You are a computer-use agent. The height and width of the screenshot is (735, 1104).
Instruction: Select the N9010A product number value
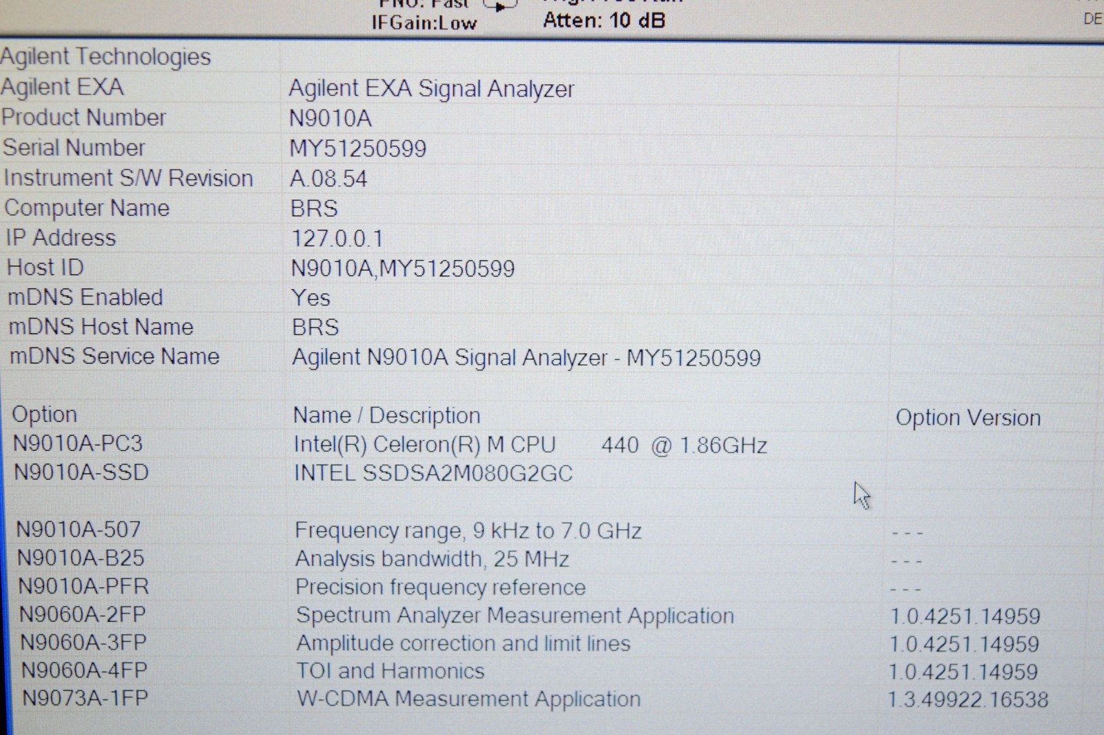click(331, 119)
